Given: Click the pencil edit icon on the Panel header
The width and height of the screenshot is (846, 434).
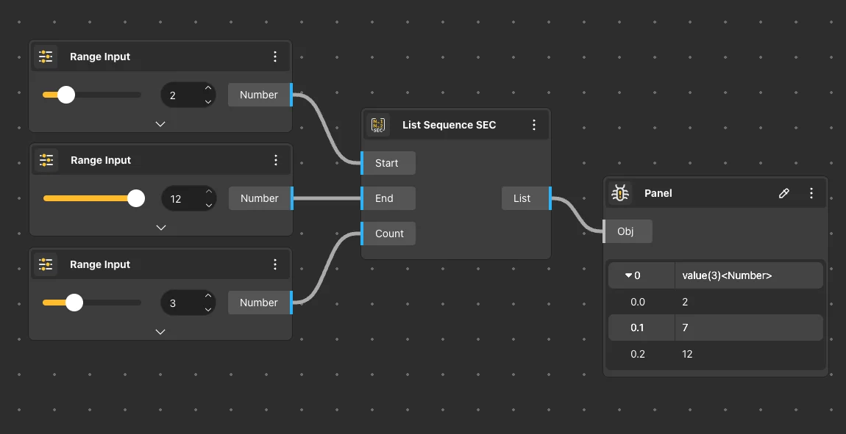Looking at the screenshot, I should [x=783, y=193].
